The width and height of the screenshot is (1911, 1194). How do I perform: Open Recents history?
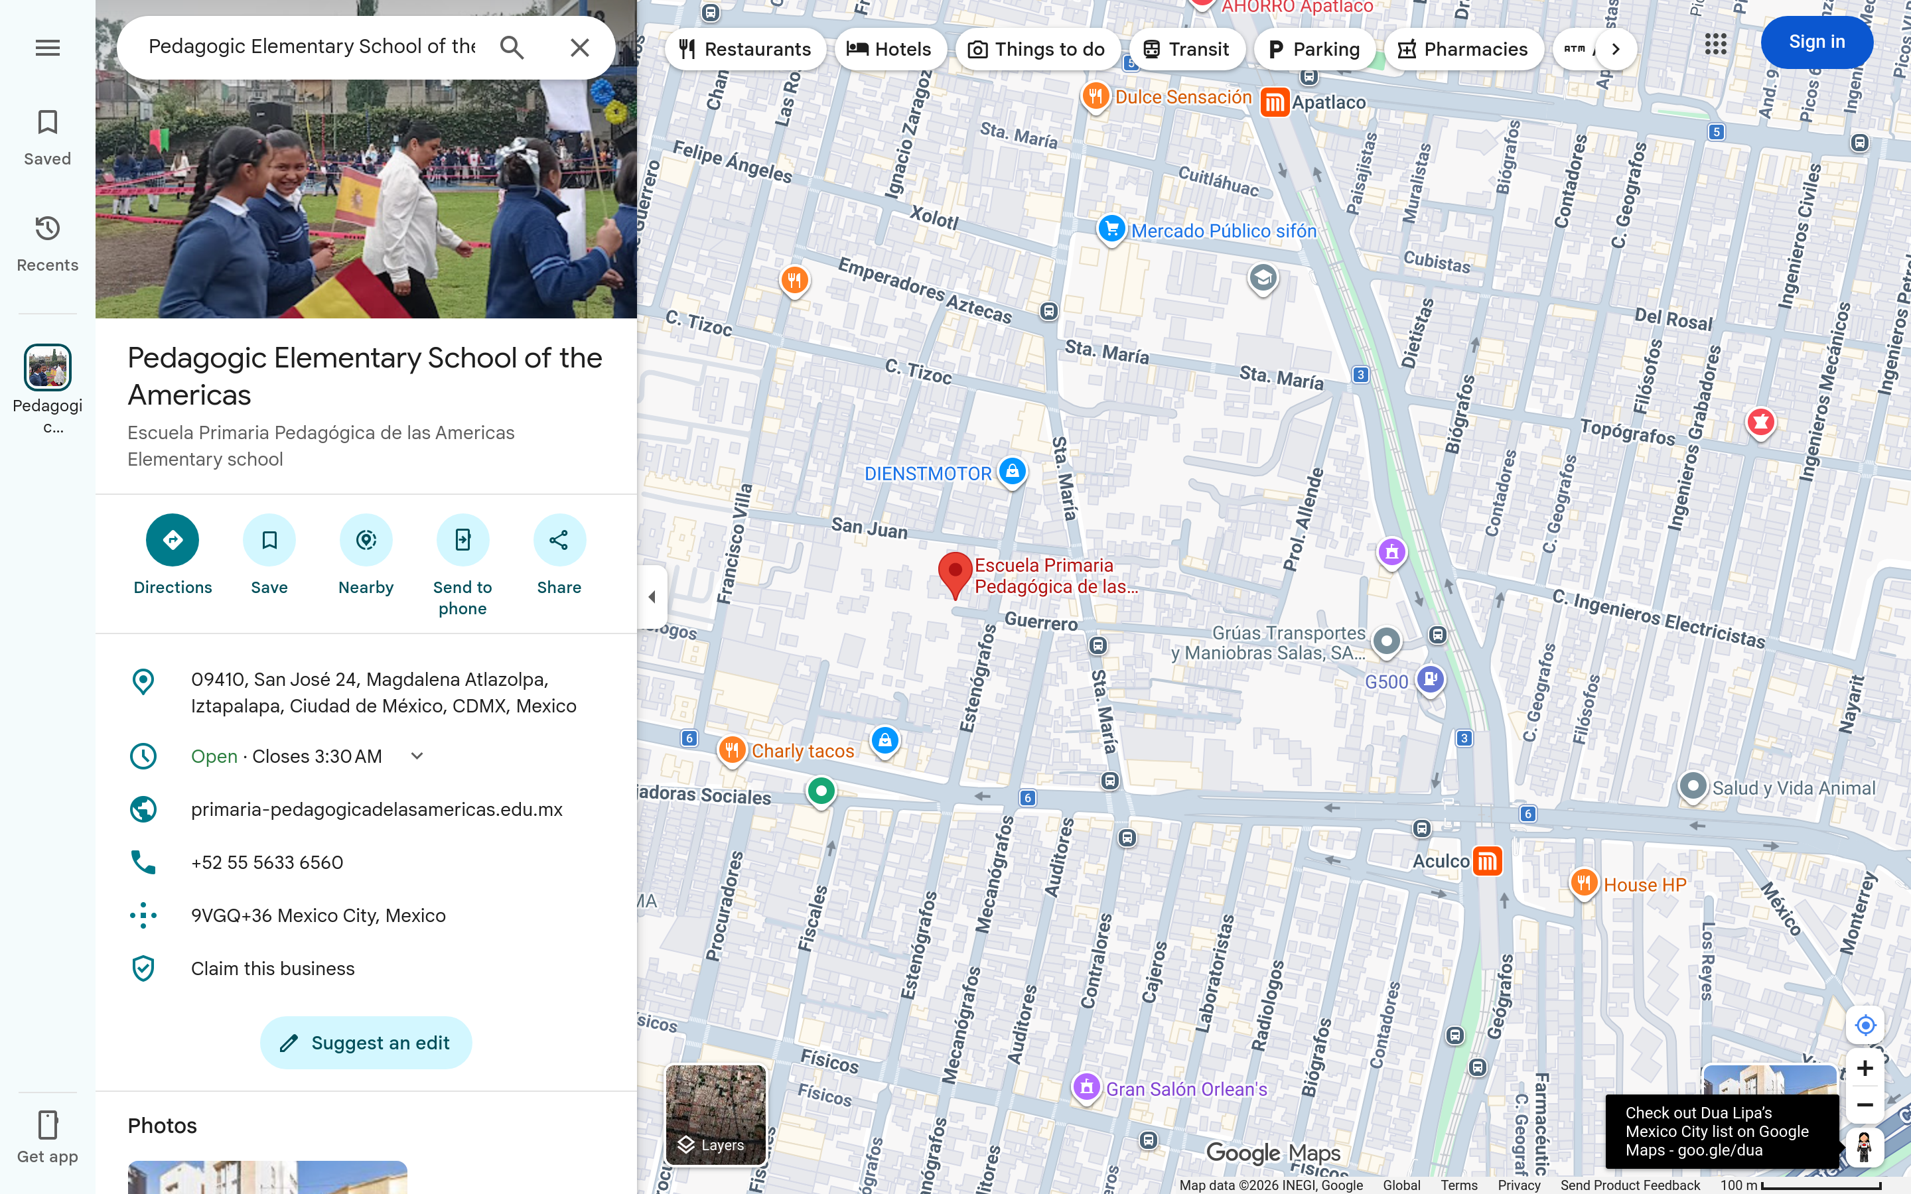[x=47, y=244]
